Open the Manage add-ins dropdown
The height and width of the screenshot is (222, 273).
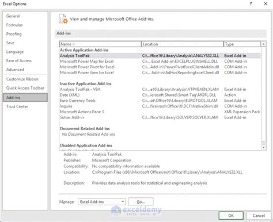[x=101, y=202]
